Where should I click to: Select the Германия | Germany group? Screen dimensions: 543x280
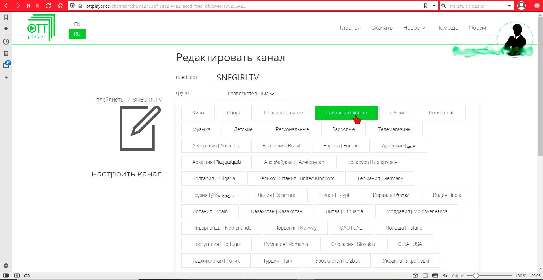[380, 178]
